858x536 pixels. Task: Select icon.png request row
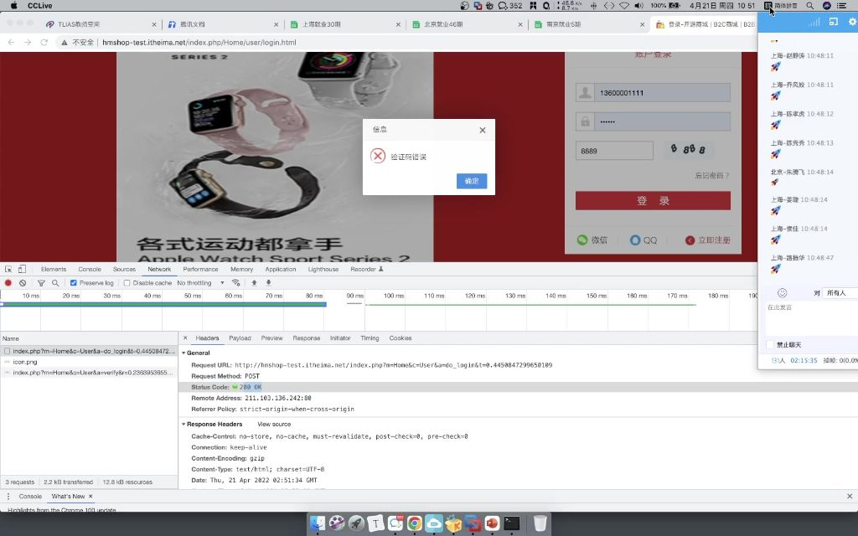(x=89, y=362)
